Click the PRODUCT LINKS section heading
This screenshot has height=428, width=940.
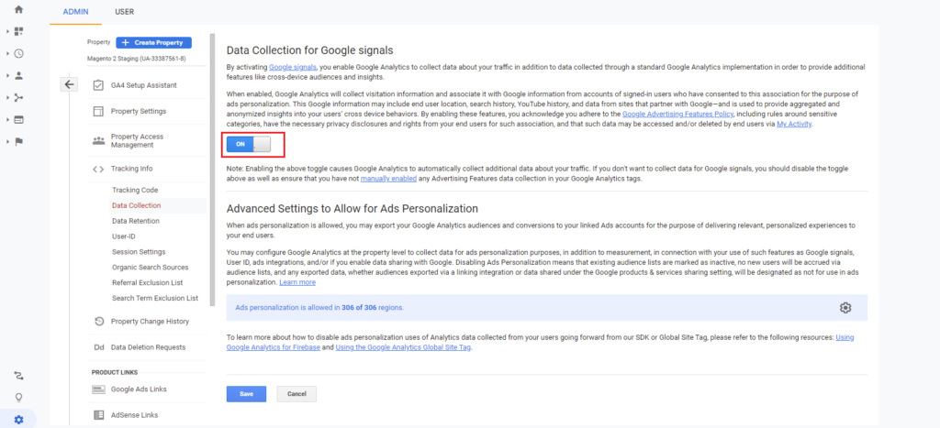115,372
